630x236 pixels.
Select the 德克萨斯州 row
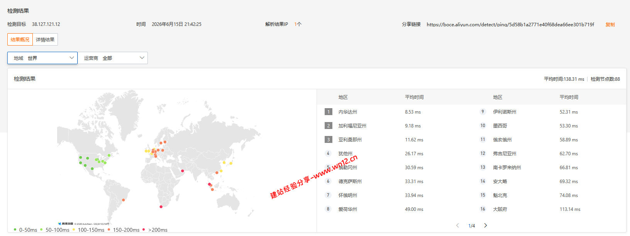point(395,181)
